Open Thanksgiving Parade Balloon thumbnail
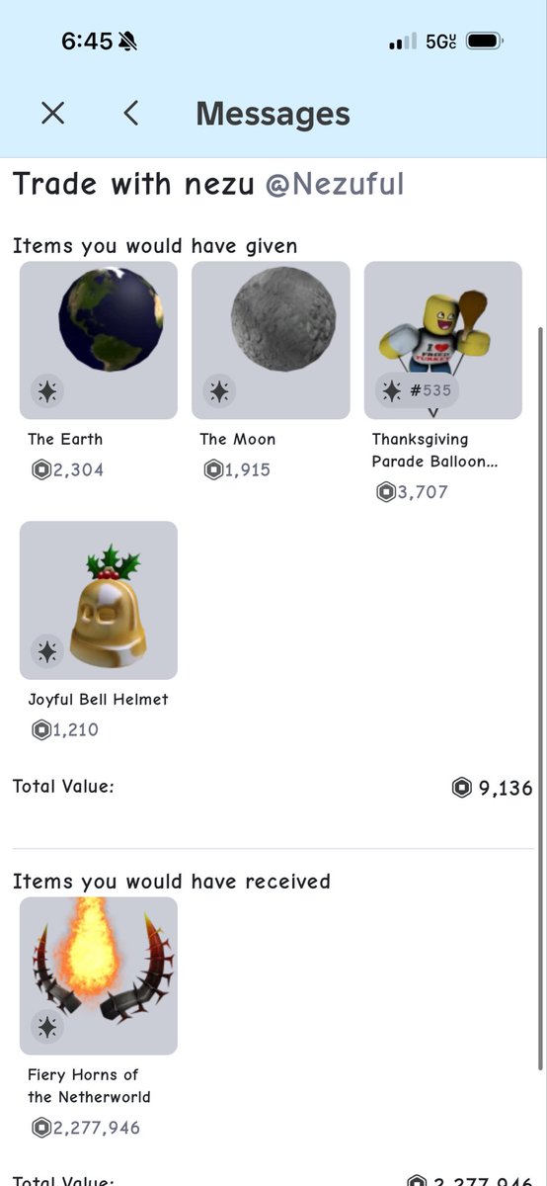547x1186 pixels. click(443, 340)
